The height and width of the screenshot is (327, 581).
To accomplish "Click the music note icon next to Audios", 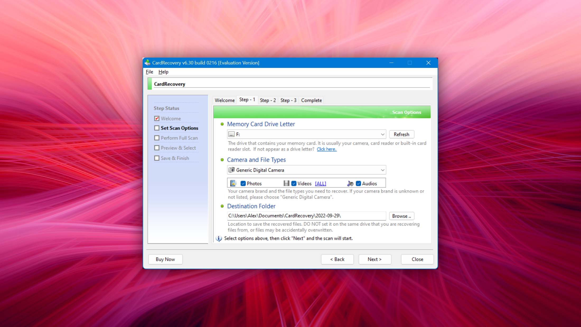I will [x=350, y=183].
